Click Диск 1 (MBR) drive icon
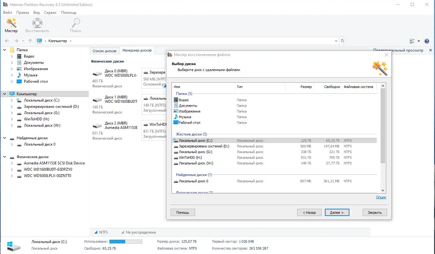 coord(97,100)
